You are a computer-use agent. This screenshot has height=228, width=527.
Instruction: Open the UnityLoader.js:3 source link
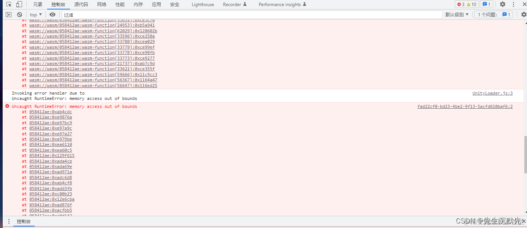pos(492,93)
